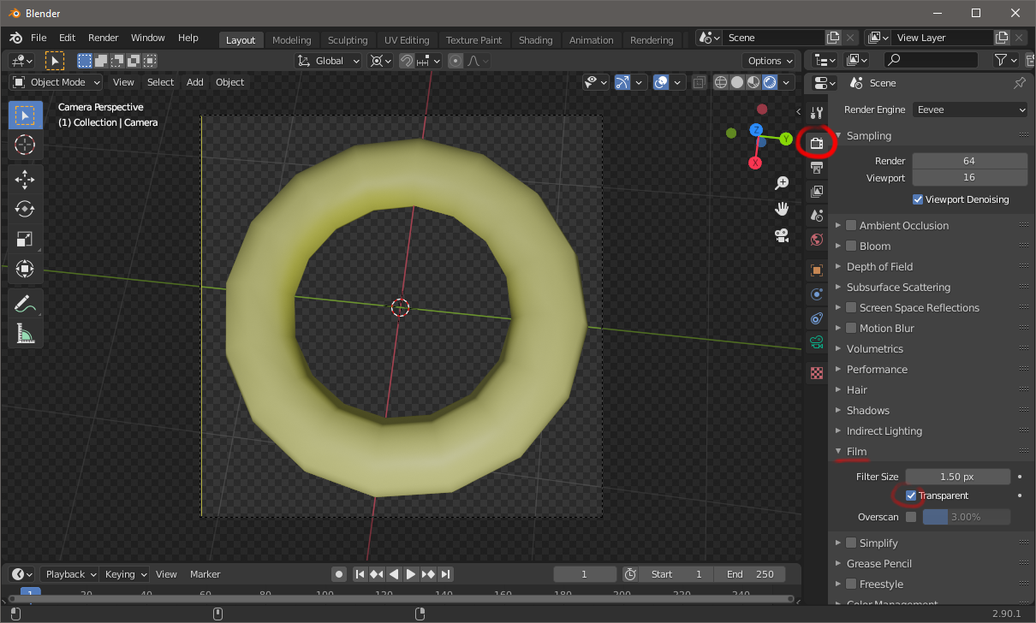
Task: Enable the Simplify checkbox
Action: 851,543
